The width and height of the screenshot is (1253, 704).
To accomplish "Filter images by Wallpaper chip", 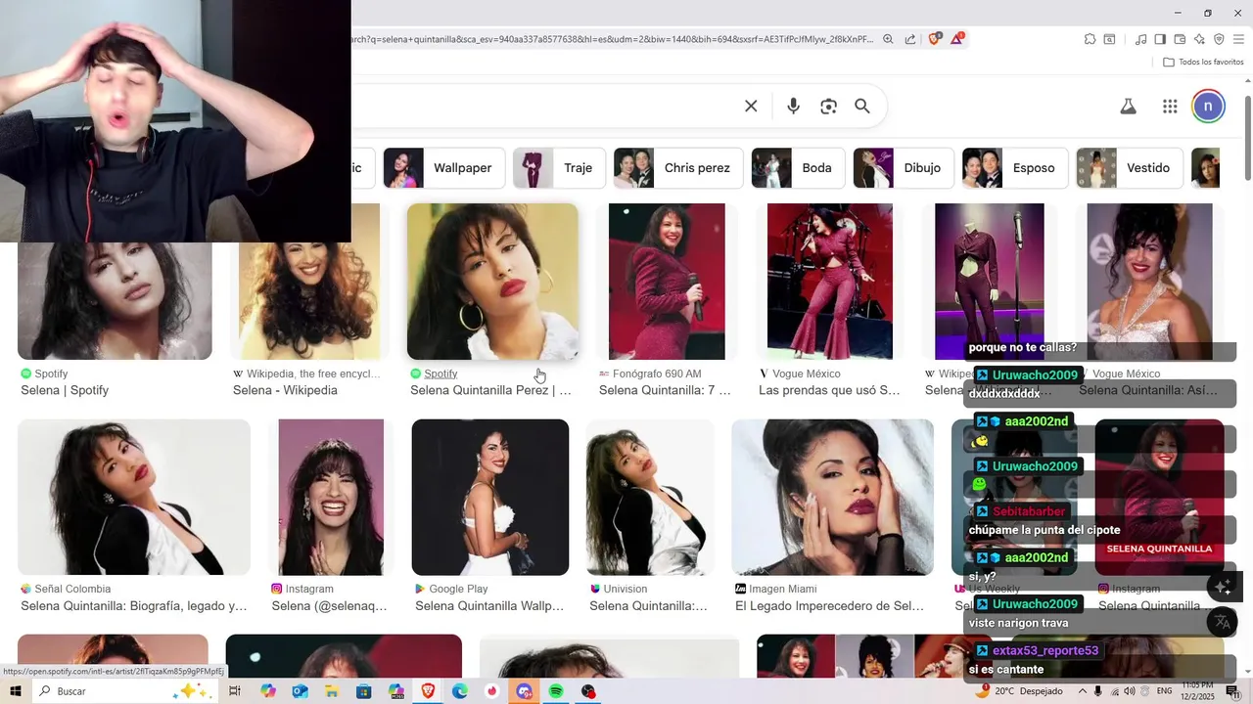I will click(444, 168).
